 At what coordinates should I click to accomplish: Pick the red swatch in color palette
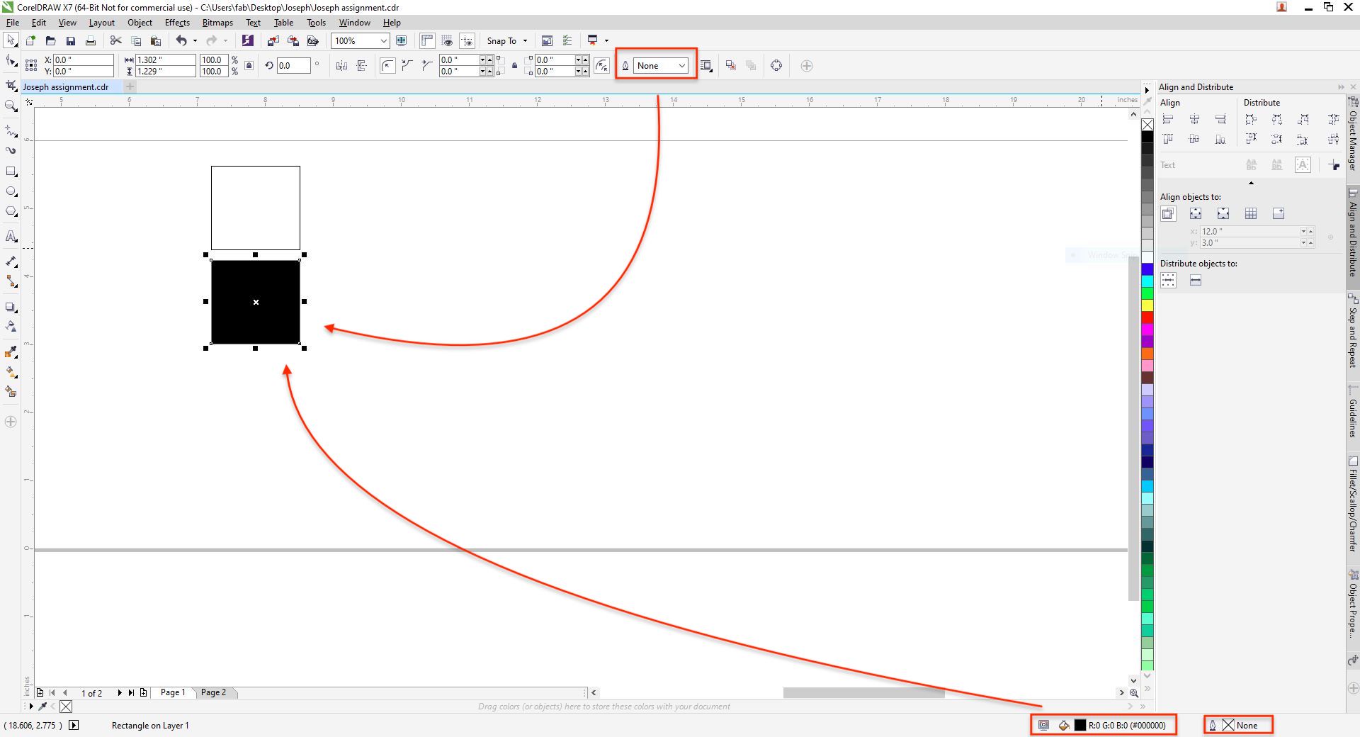1147,317
